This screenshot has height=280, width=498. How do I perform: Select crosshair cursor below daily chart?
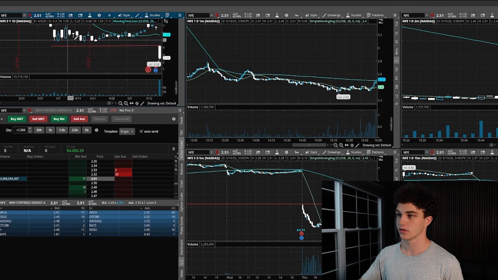click(x=137, y=103)
